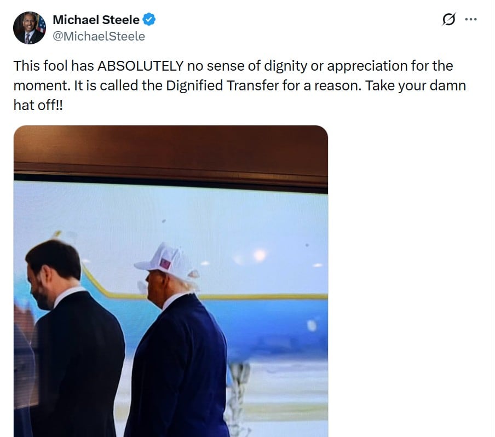495x437 pixels.
Task: Open the three-dot more options menu
Action: tap(471, 20)
